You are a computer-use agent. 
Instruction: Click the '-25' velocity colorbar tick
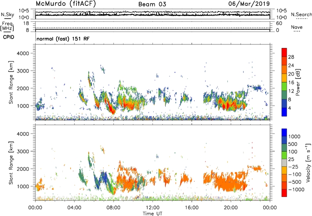pos(294,166)
